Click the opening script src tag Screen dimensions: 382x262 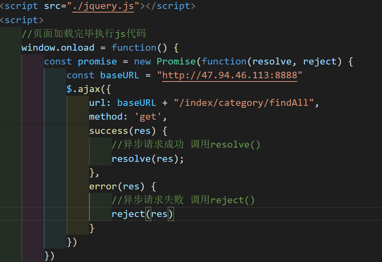(22, 6)
